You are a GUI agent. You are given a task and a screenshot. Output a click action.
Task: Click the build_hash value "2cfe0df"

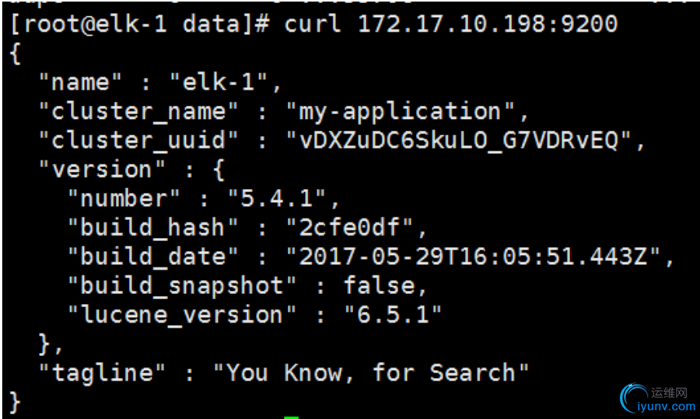(349, 227)
